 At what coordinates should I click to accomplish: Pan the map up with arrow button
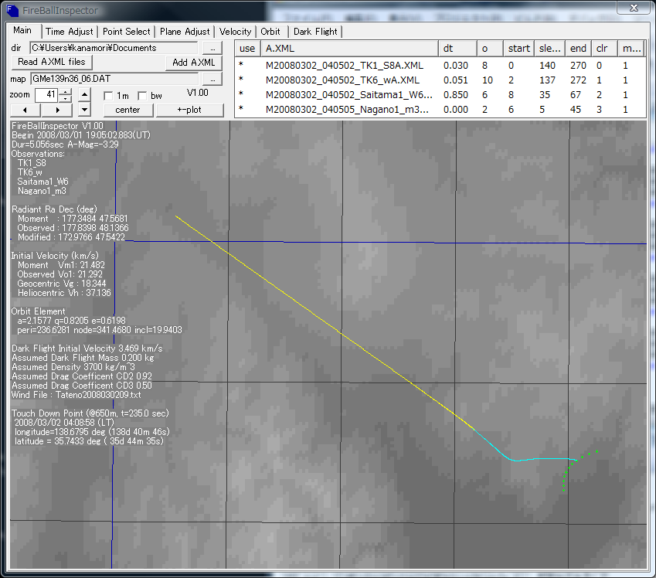tap(85, 95)
